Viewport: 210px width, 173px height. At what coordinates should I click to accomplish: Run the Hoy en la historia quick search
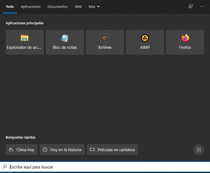[x=62, y=150]
